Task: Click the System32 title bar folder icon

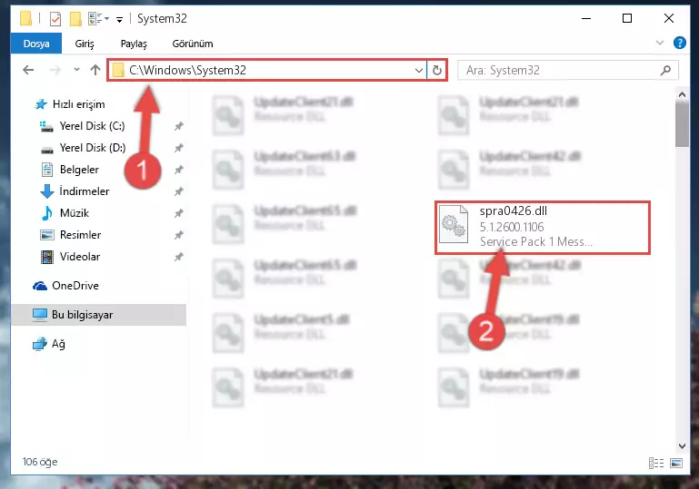Action: tap(25, 19)
